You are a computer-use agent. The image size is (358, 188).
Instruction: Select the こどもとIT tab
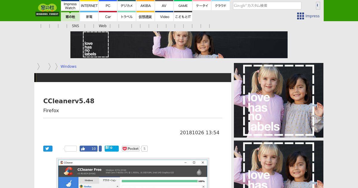tap(183, 16)
